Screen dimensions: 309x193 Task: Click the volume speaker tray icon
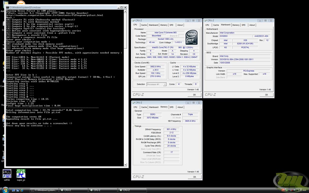click(x=295, y=190)
